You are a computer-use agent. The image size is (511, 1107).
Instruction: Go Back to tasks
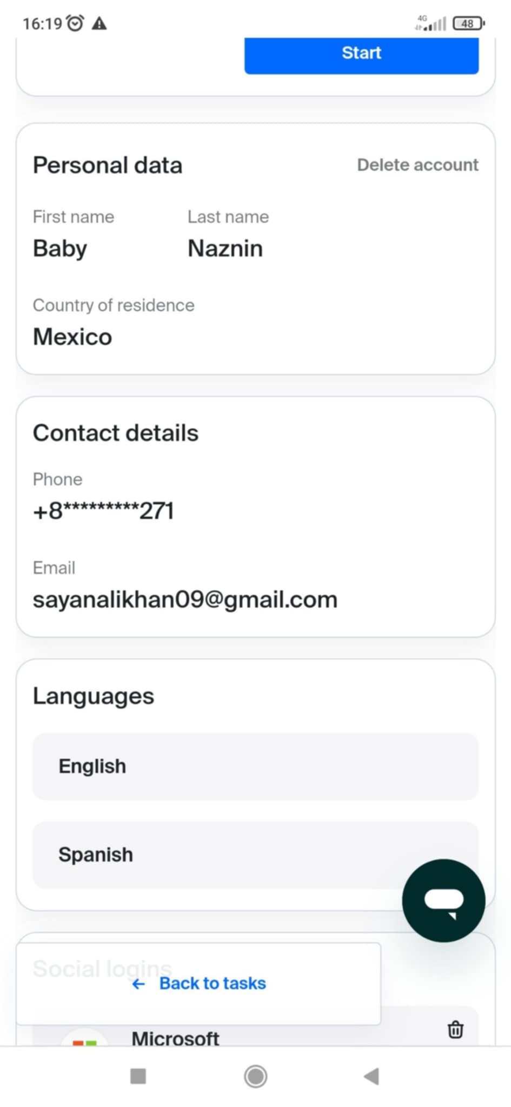point(199,983)
